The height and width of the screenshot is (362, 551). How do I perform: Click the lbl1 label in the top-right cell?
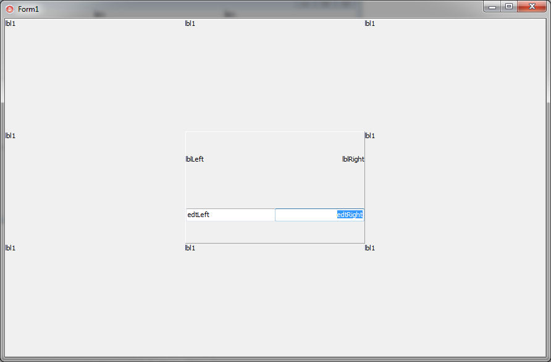370,24
